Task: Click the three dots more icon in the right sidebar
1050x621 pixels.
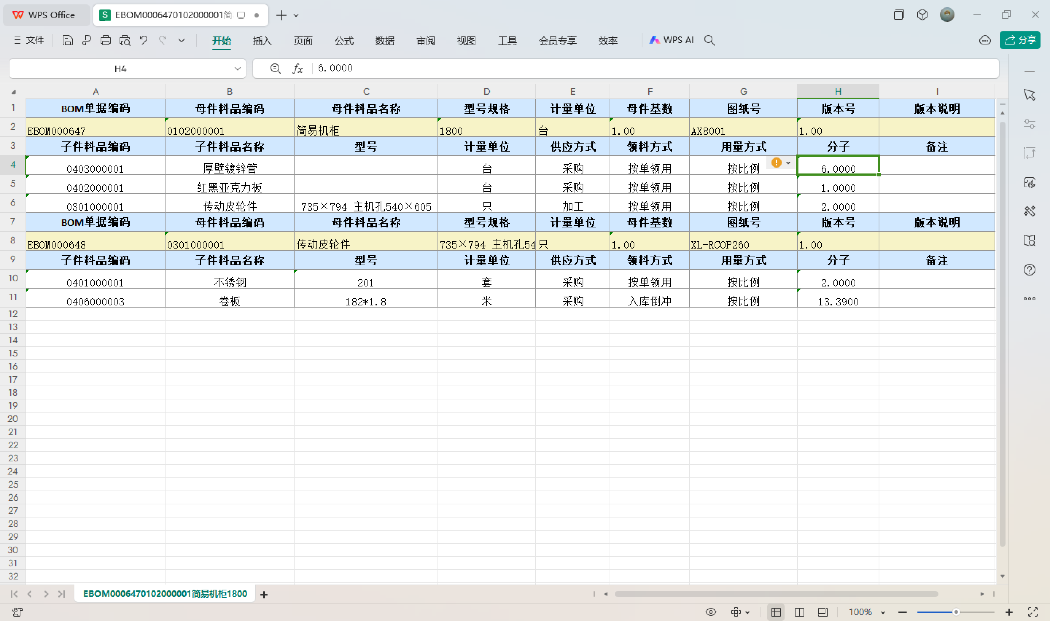Action: 1029,299
